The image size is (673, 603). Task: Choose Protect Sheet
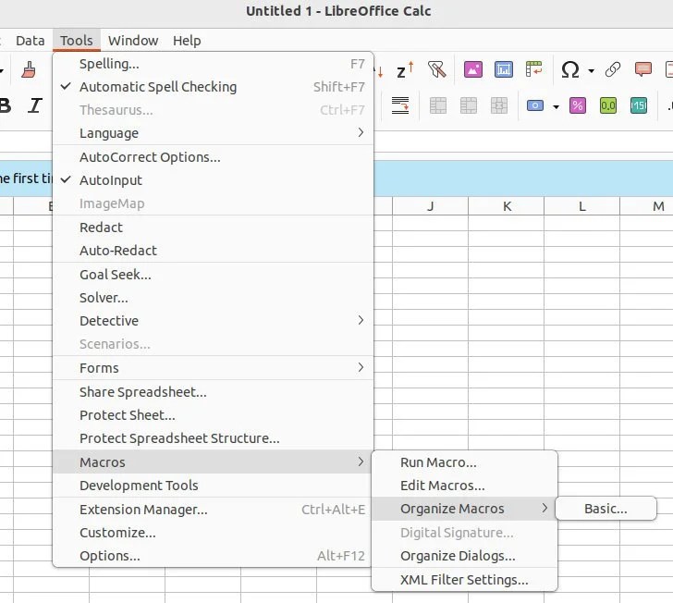tap(213, 415)
